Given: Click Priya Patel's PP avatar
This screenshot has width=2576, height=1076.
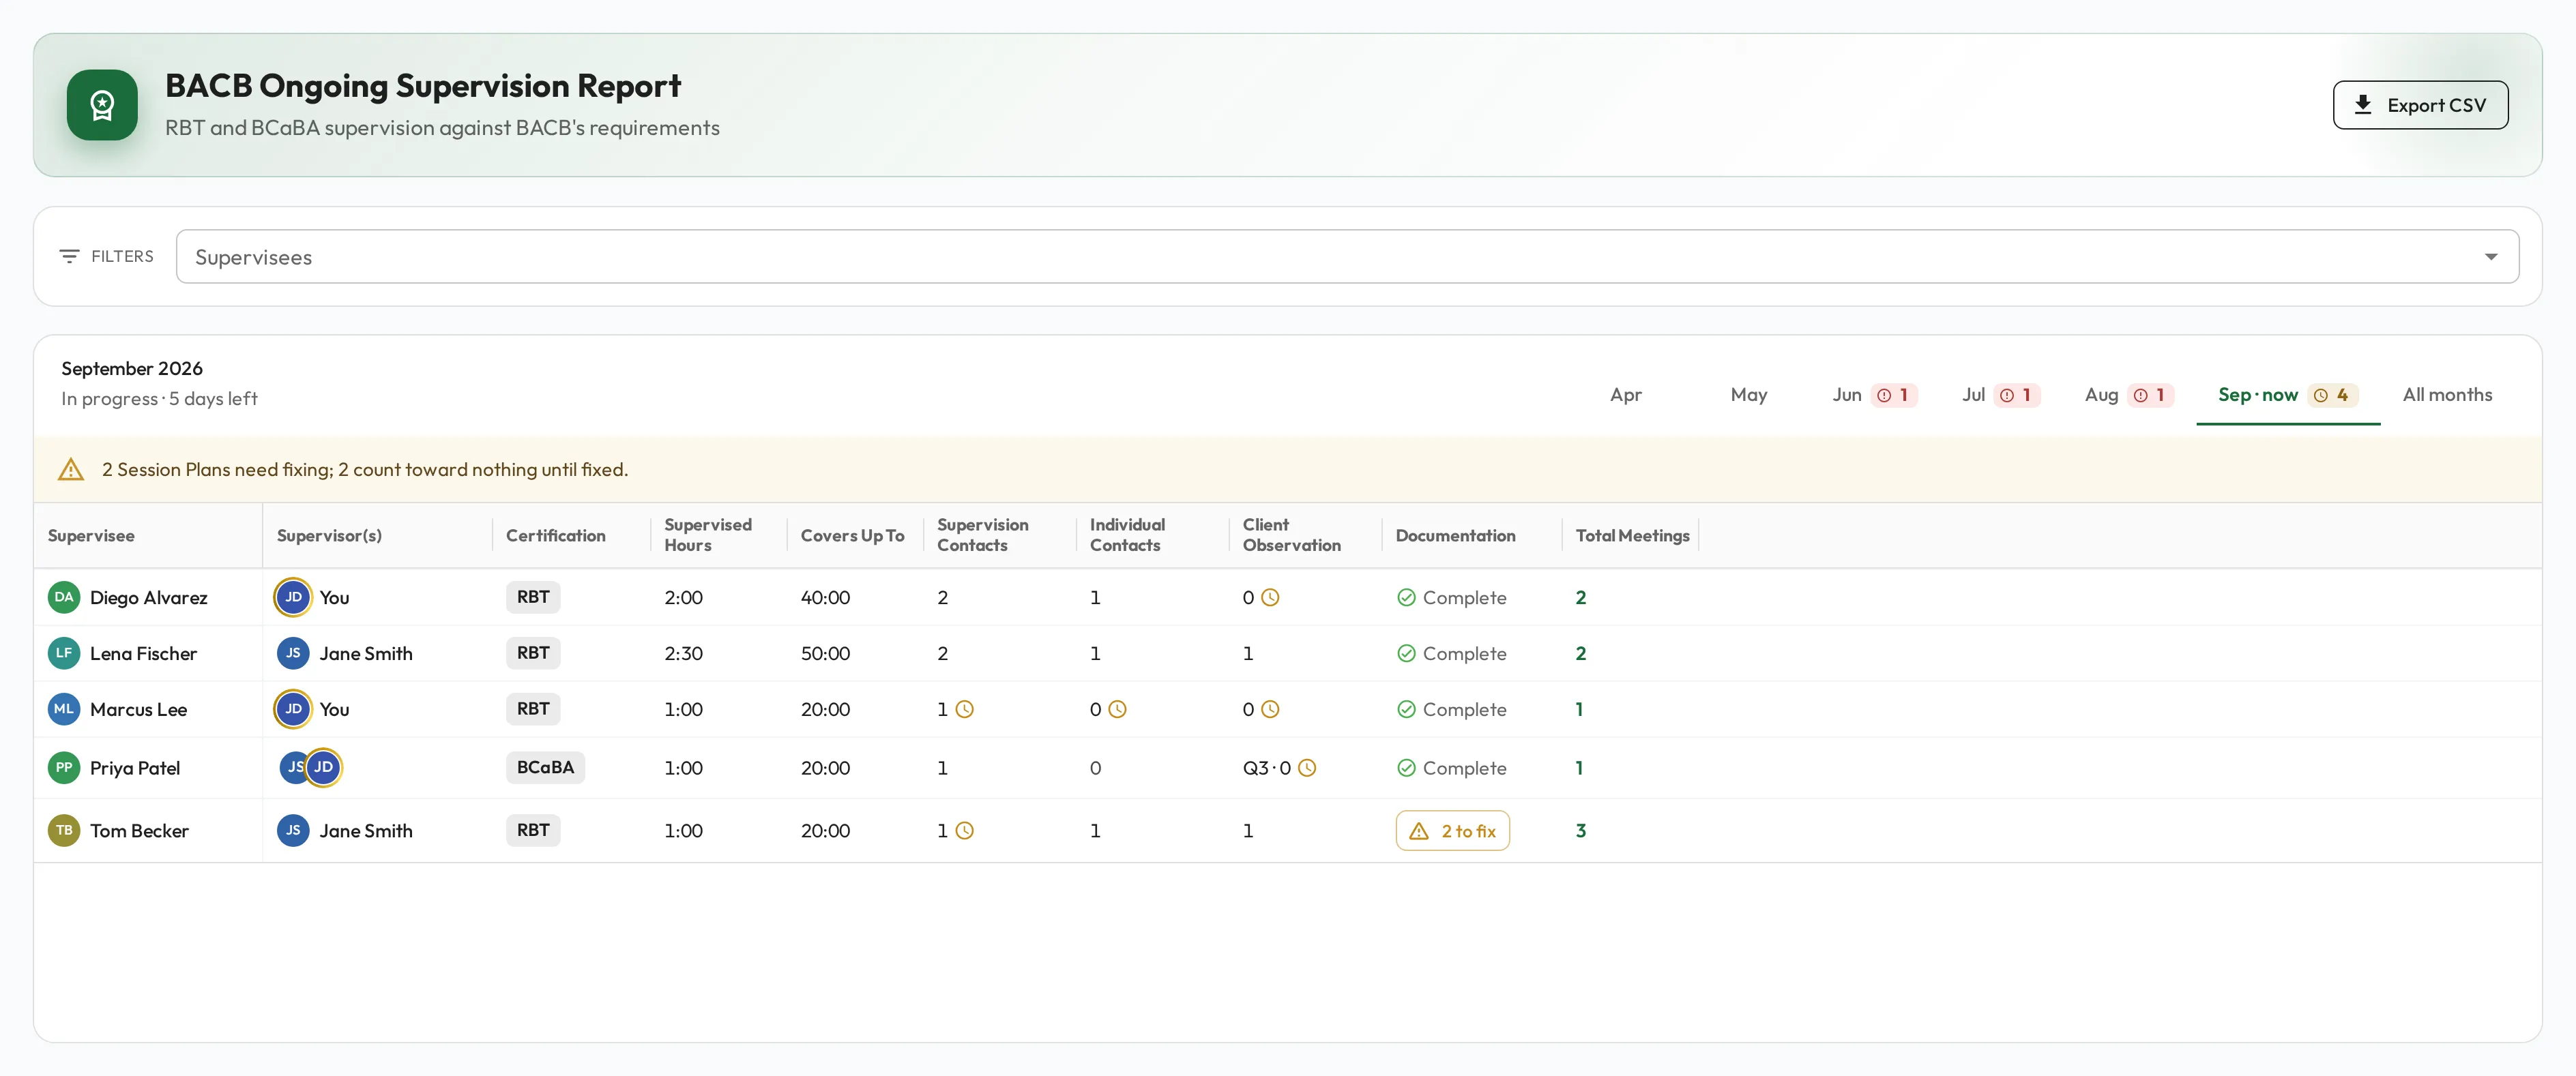Looking at the screenshot, I should click(x=64, y=768).
